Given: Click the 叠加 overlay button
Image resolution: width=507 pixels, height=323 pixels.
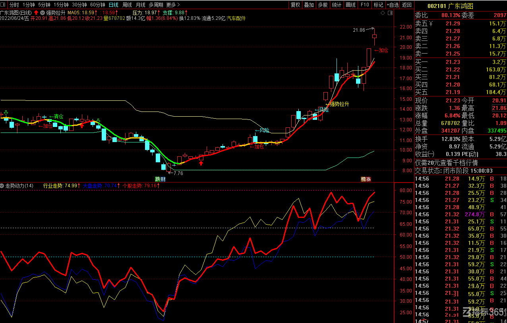Looking at the screenshot, I should coord(309,5).
